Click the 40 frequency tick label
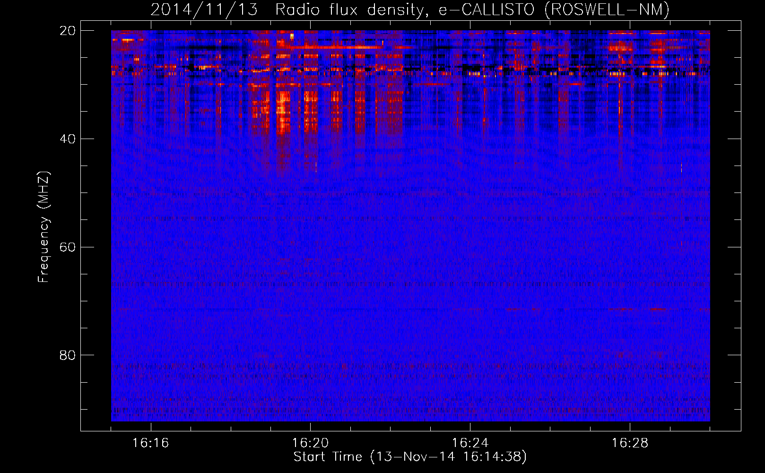 click(68, 139)
